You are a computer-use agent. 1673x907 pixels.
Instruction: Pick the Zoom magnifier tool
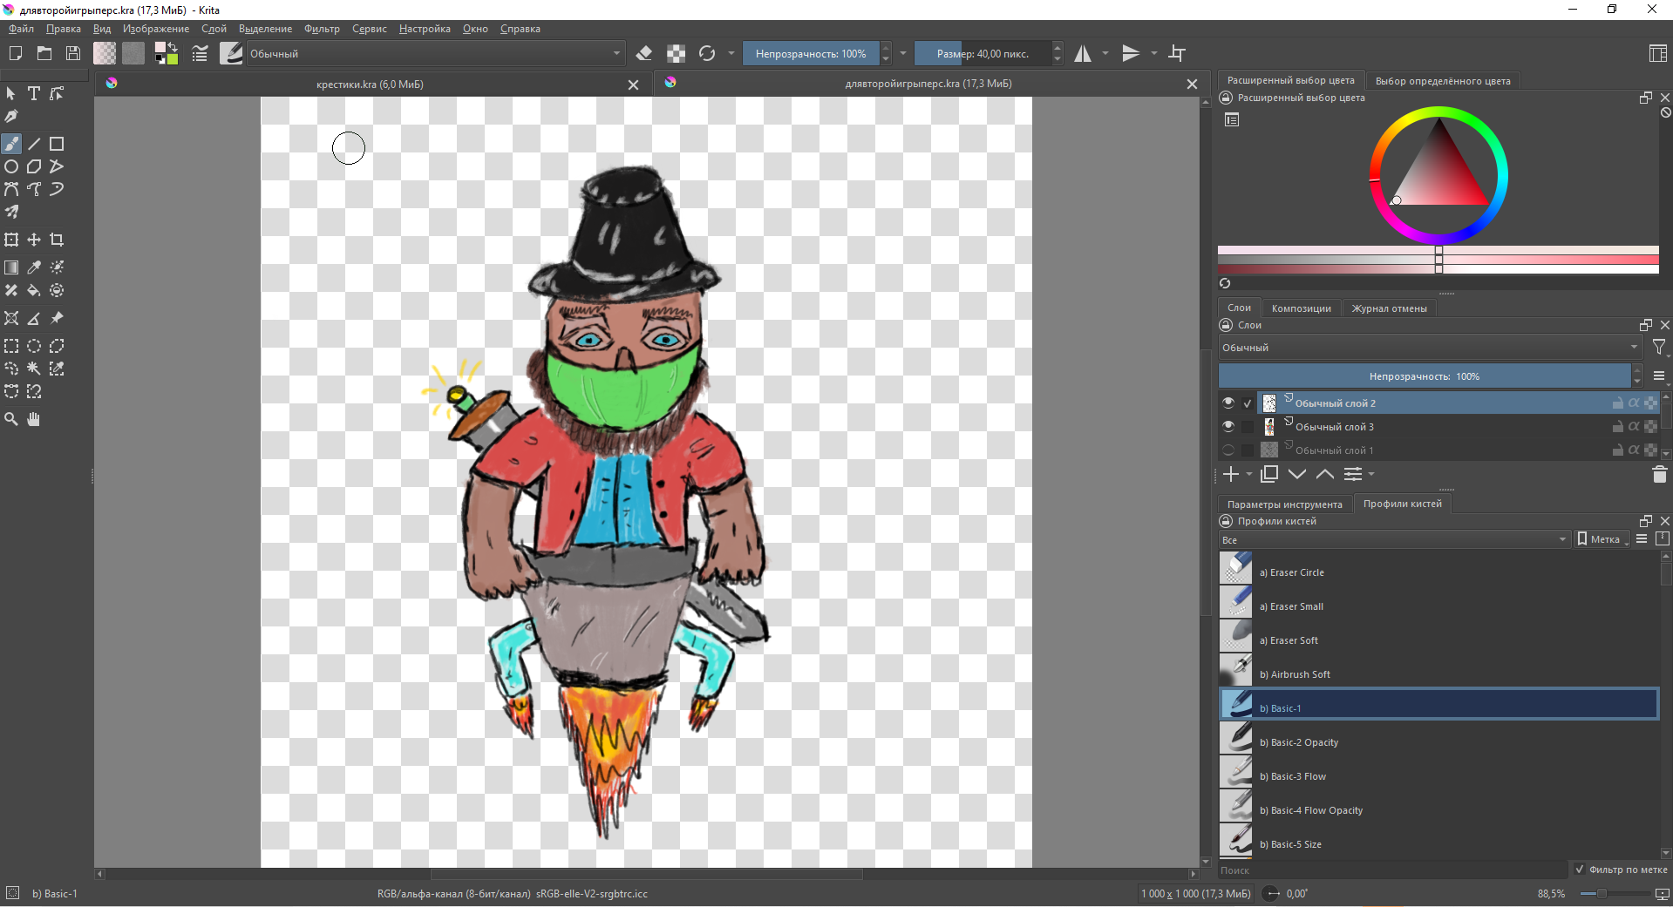pyautogui.click(x=11, y=419)
